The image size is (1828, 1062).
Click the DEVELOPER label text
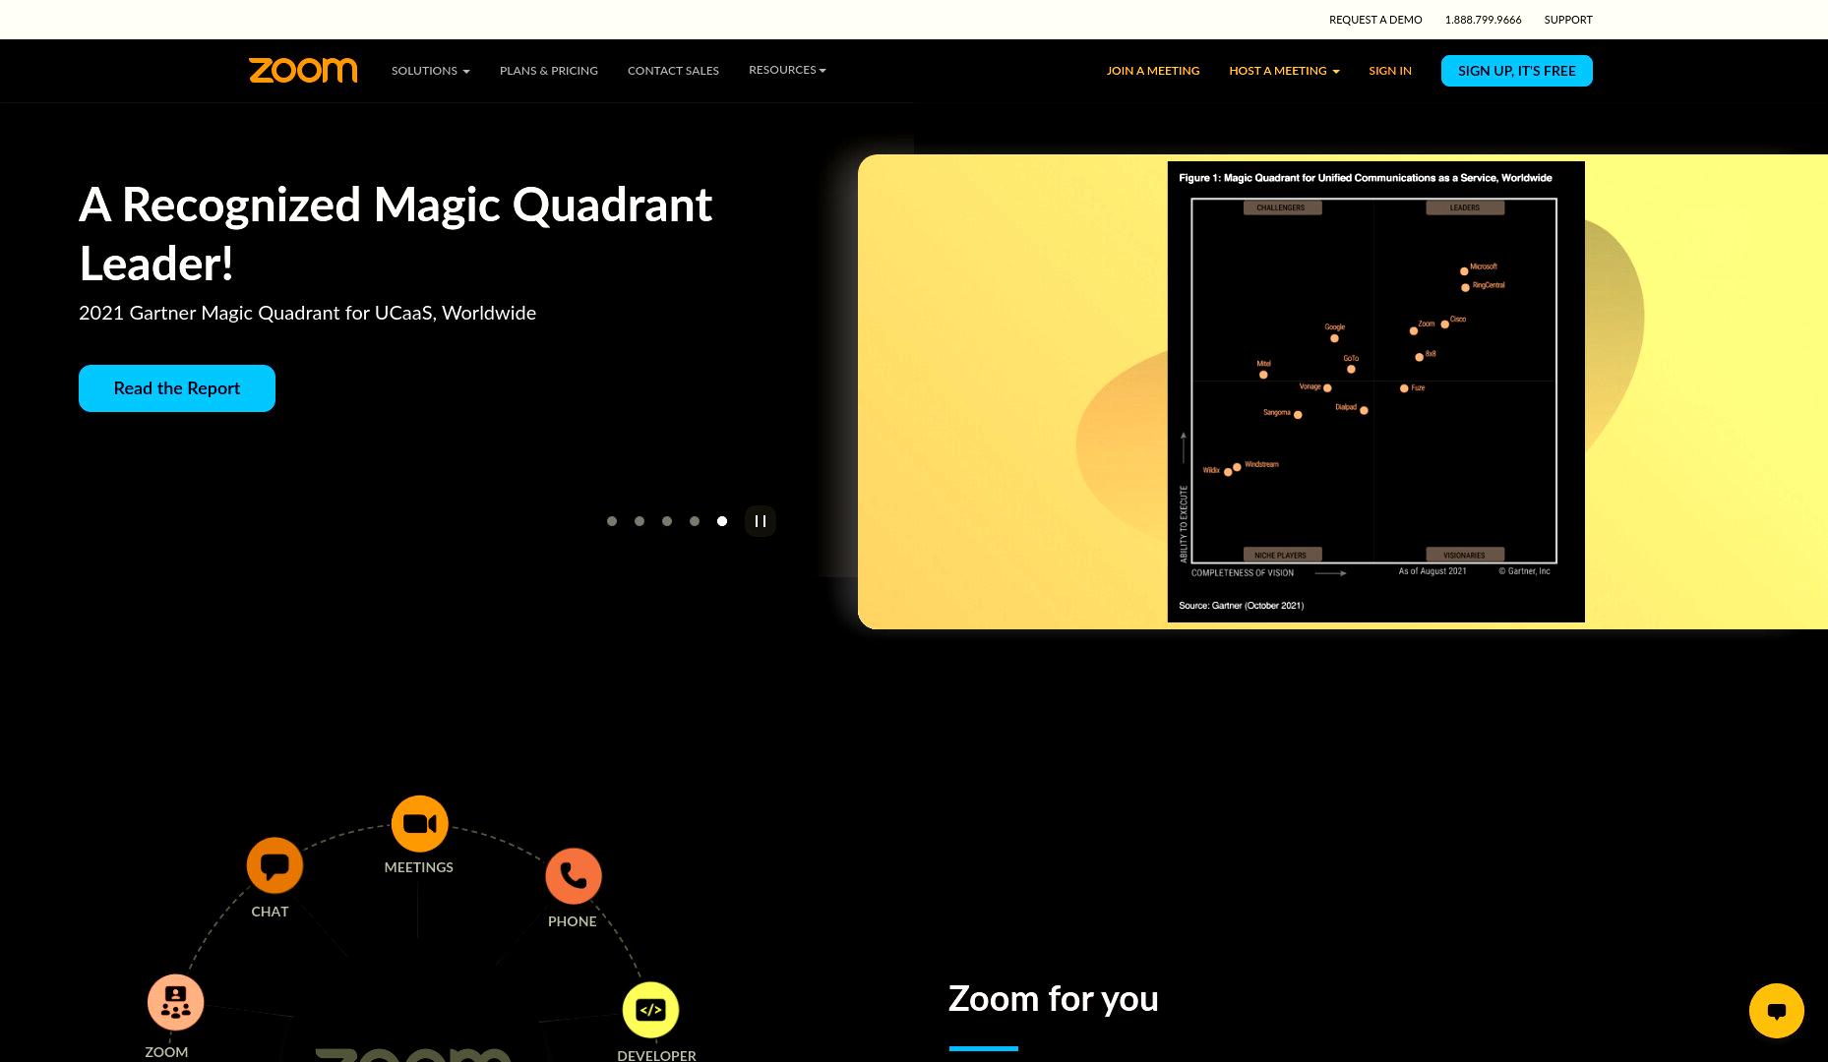click(656, 1055)
